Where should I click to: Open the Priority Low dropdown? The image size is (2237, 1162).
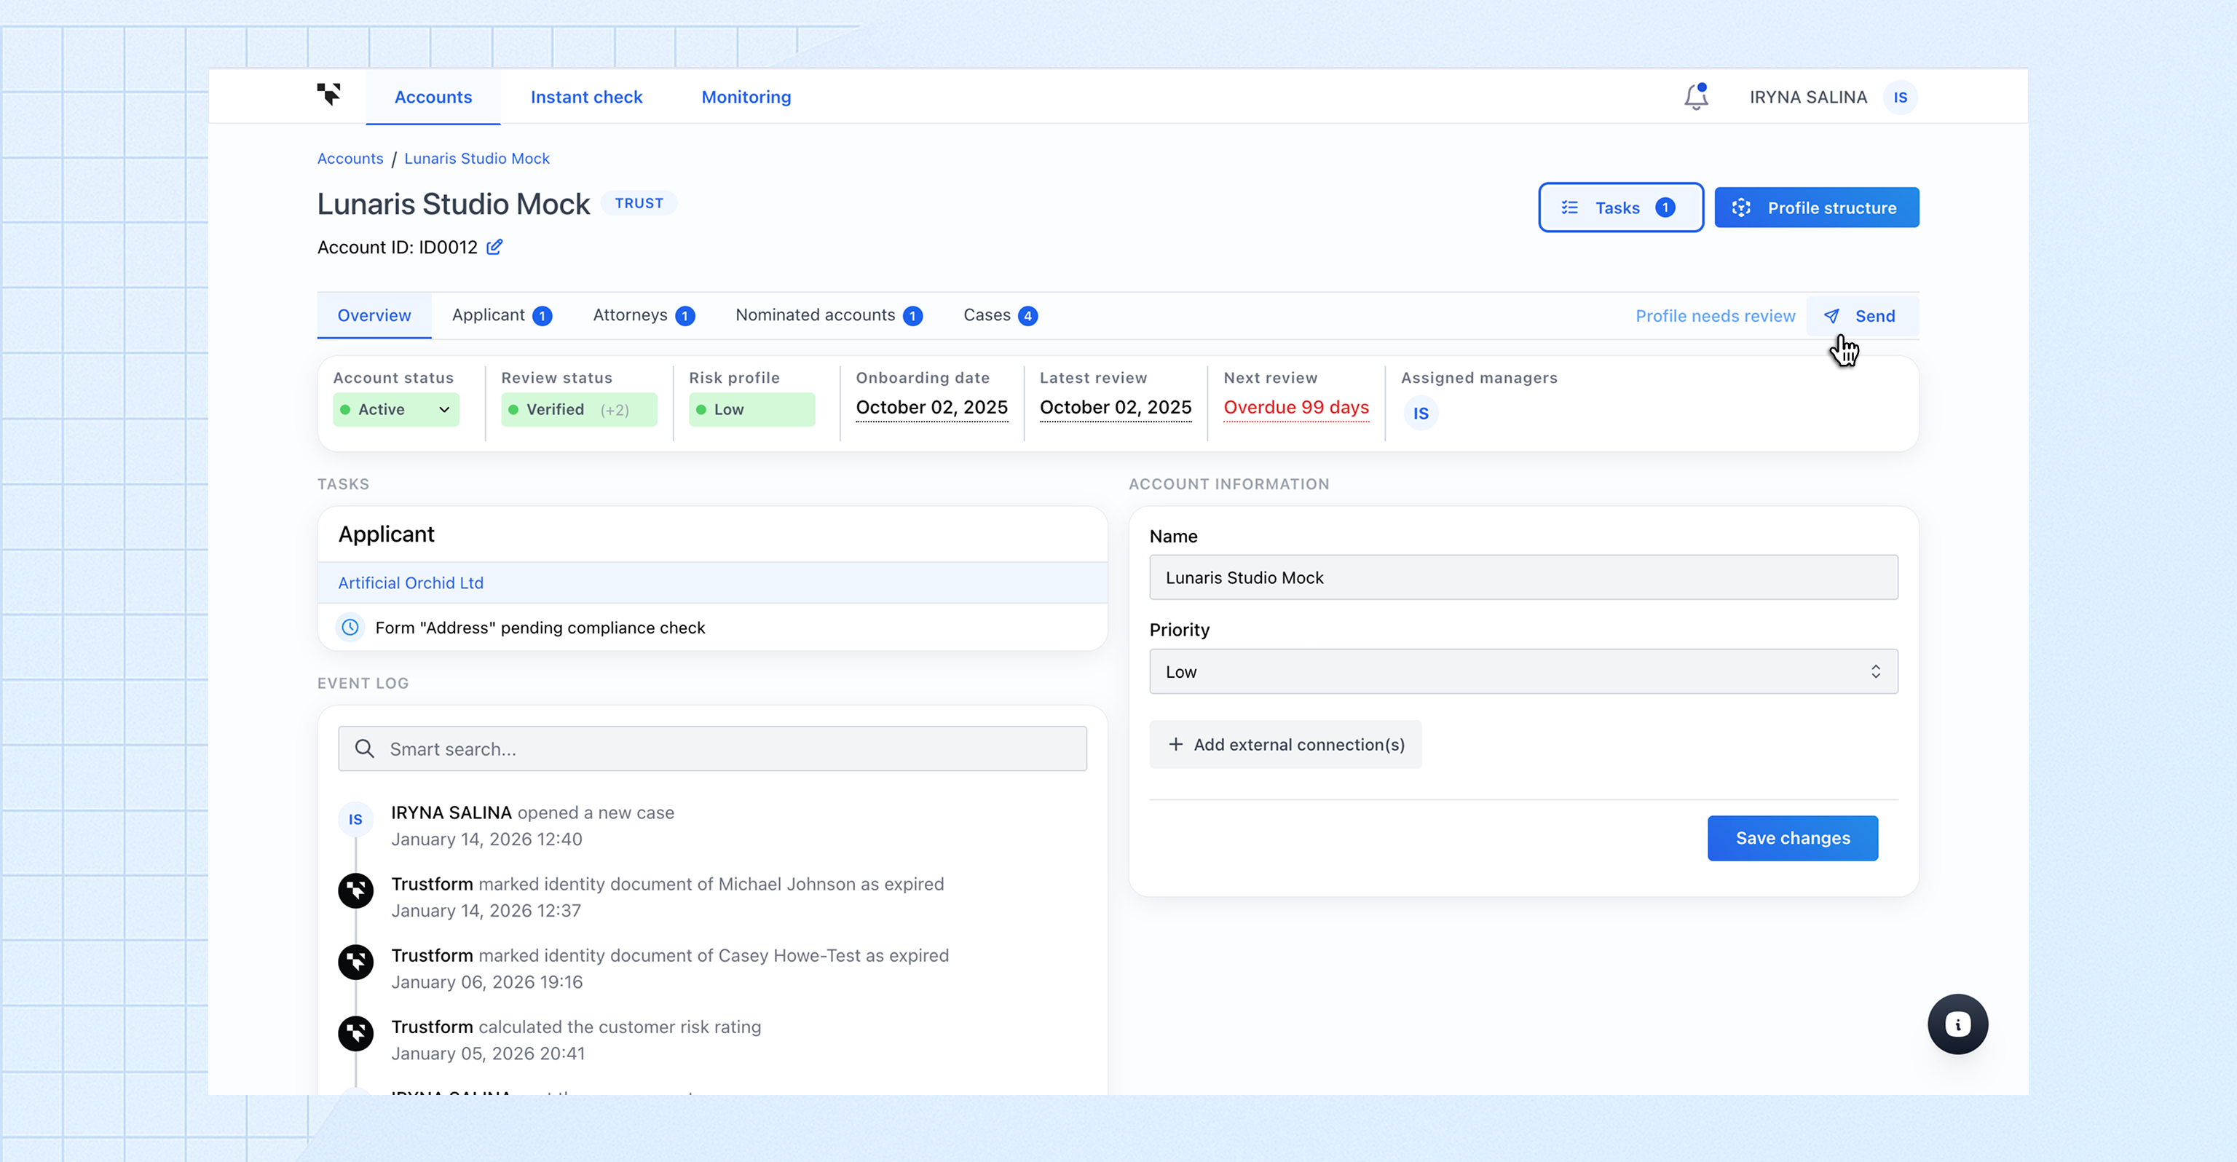[1523, 671]
